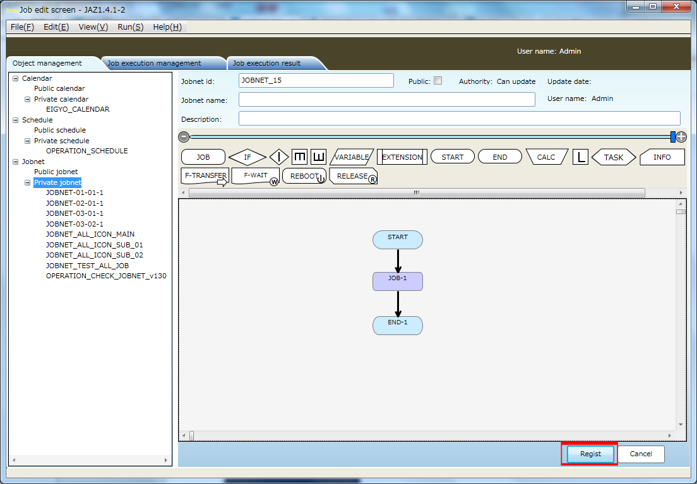Select JOBNET_ALL_ICON_SUB_01 in tree

coord(95,245)
